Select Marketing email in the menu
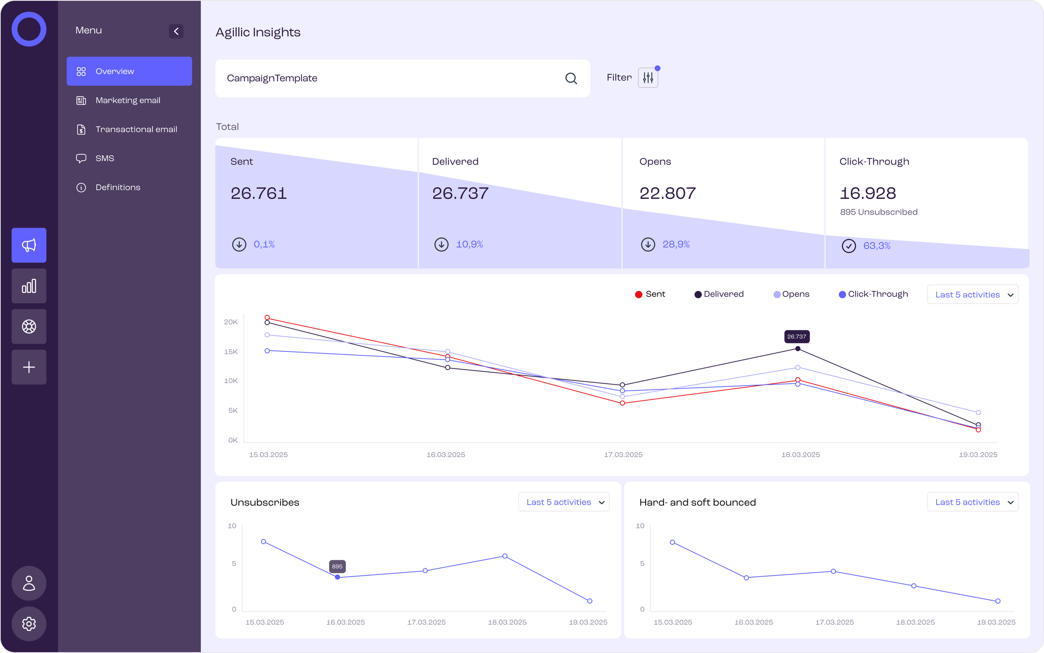 point(128,100)
